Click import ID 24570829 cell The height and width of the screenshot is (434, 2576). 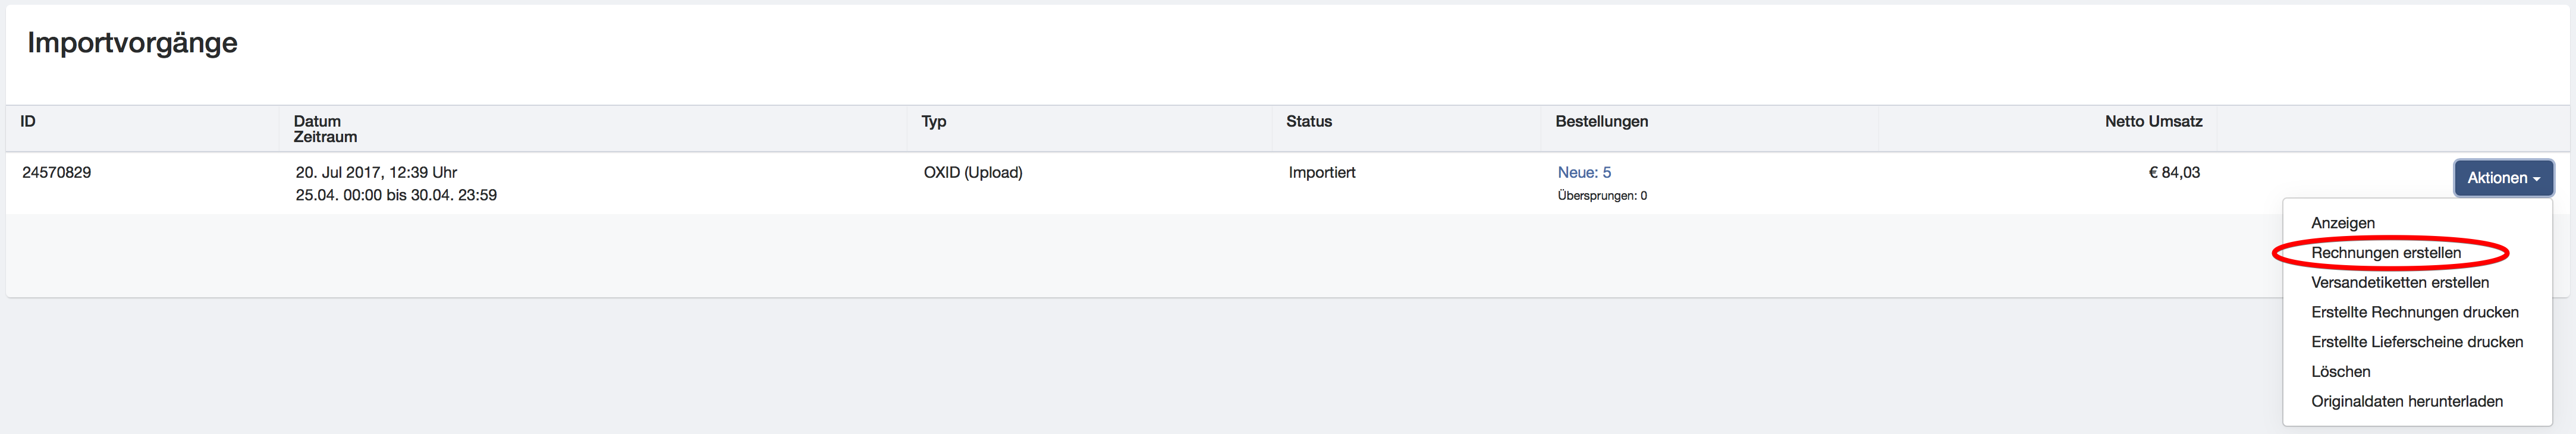56,173
